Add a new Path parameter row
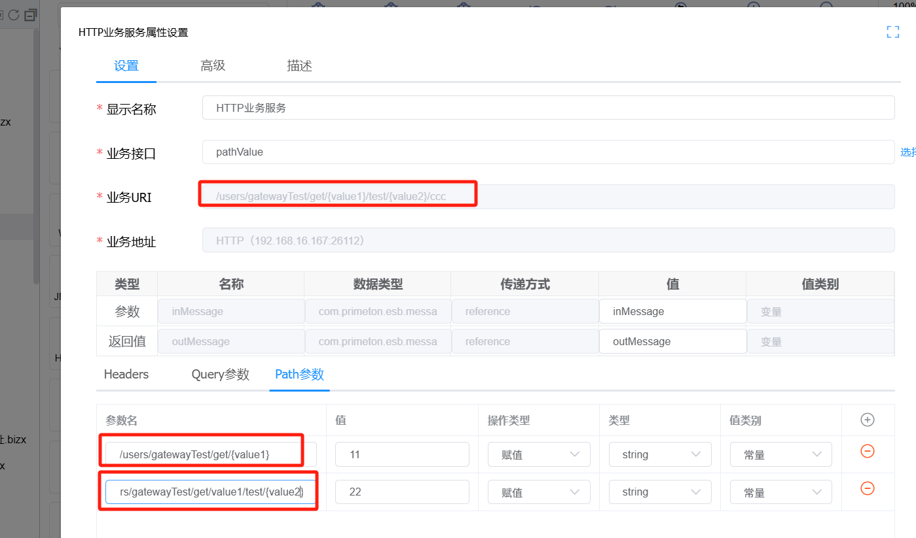 (867, 420)
